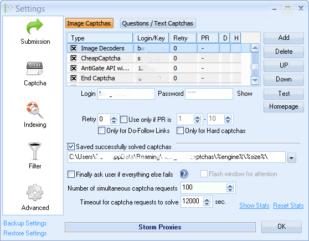Adjust simultaneous captcha requests spinner
This screenshot has height=241, width=309.
230,188
